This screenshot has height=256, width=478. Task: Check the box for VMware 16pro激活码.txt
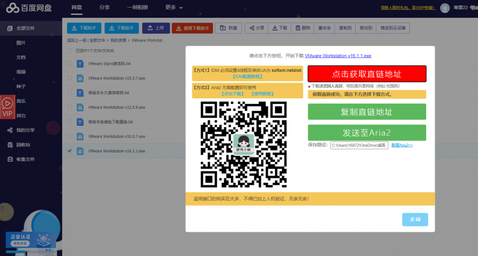[x=70, y=63]
